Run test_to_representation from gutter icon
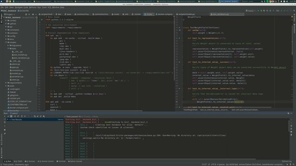This screenshot has width=296, height=166. (179, 38)
